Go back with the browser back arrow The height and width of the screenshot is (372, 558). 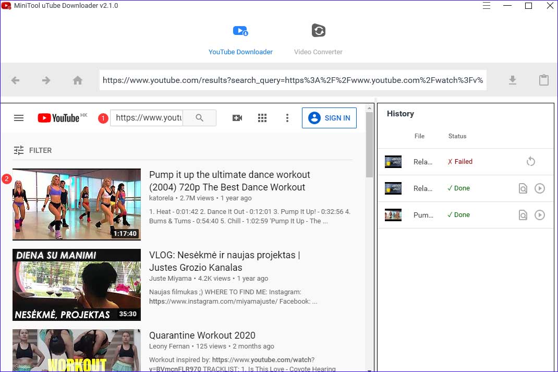coord(15,80)
